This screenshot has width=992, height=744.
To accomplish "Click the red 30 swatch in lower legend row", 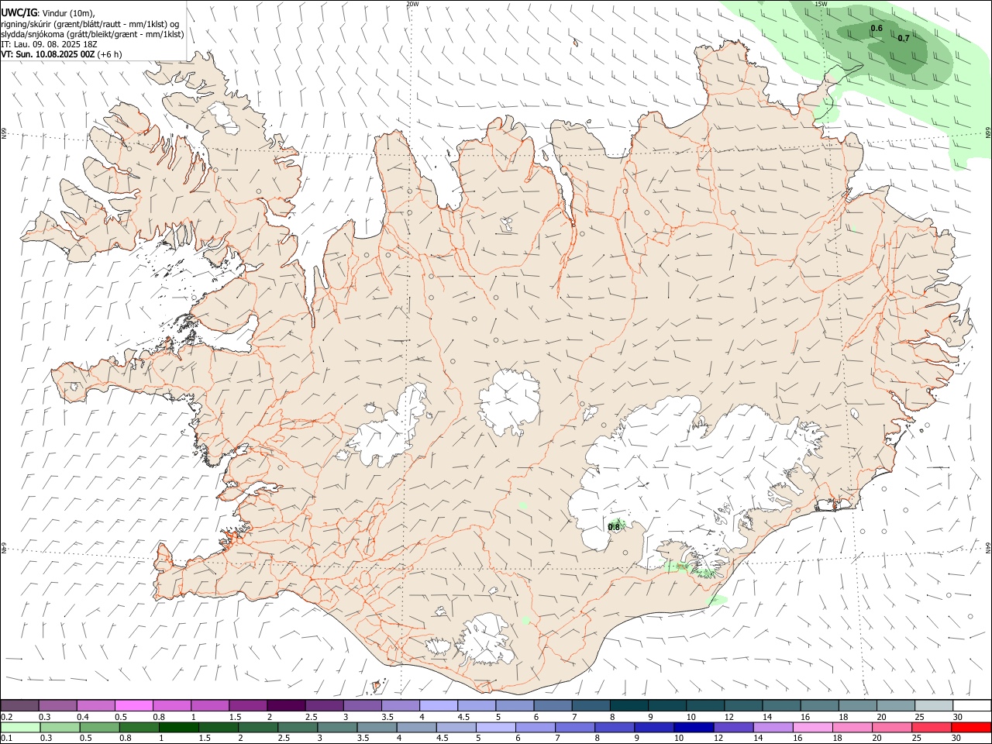I will click(x=972, y=727).
